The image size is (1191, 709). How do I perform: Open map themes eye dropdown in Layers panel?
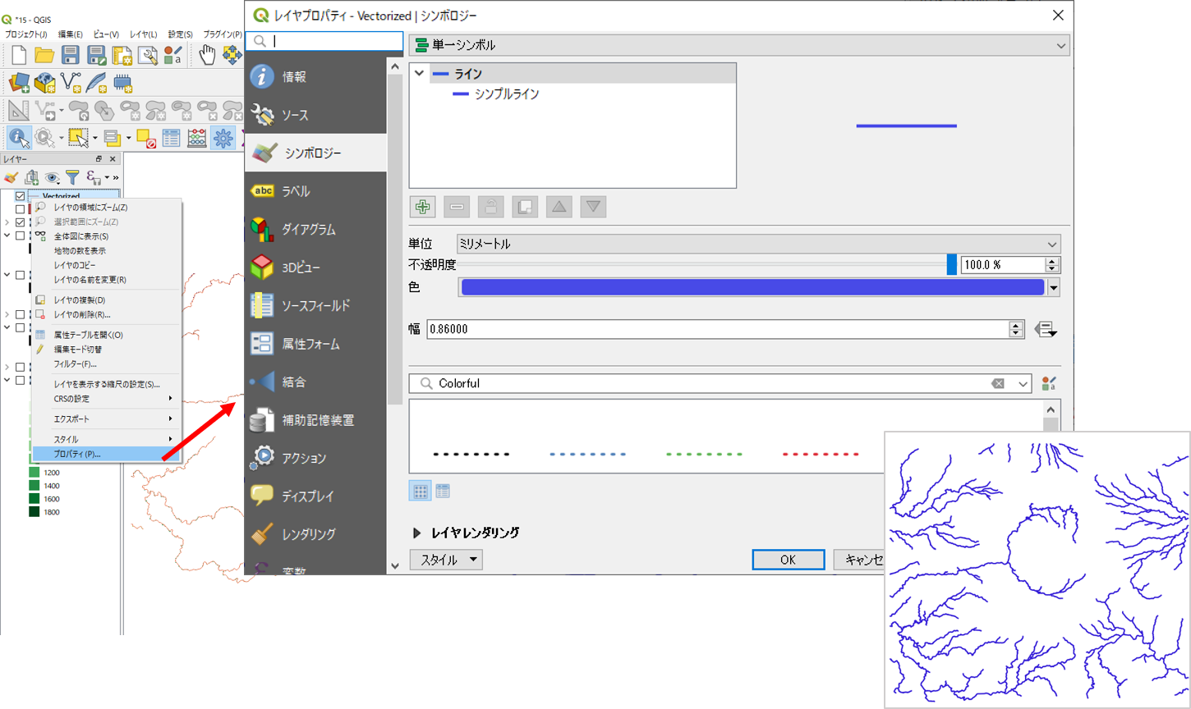53,177
